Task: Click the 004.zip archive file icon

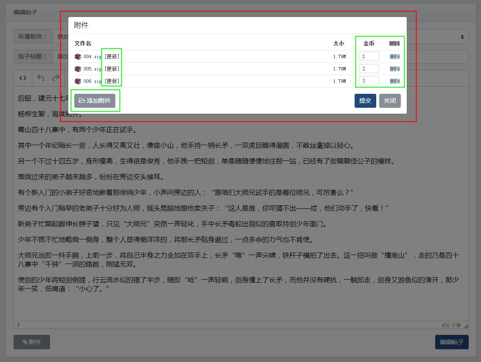Action: 78,56
